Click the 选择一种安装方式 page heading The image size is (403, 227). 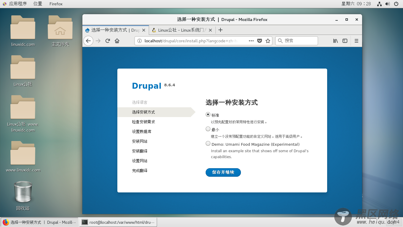231,103
